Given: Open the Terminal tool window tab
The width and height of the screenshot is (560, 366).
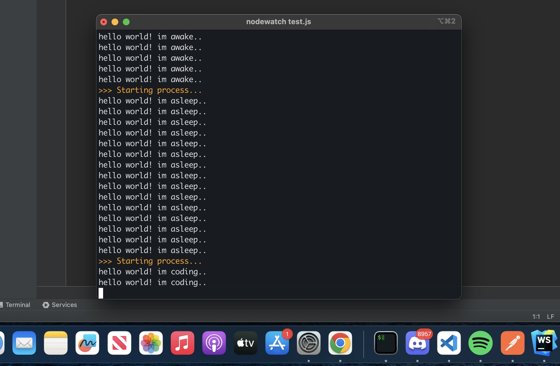Looking at the screenshot, I should [17, 305].
